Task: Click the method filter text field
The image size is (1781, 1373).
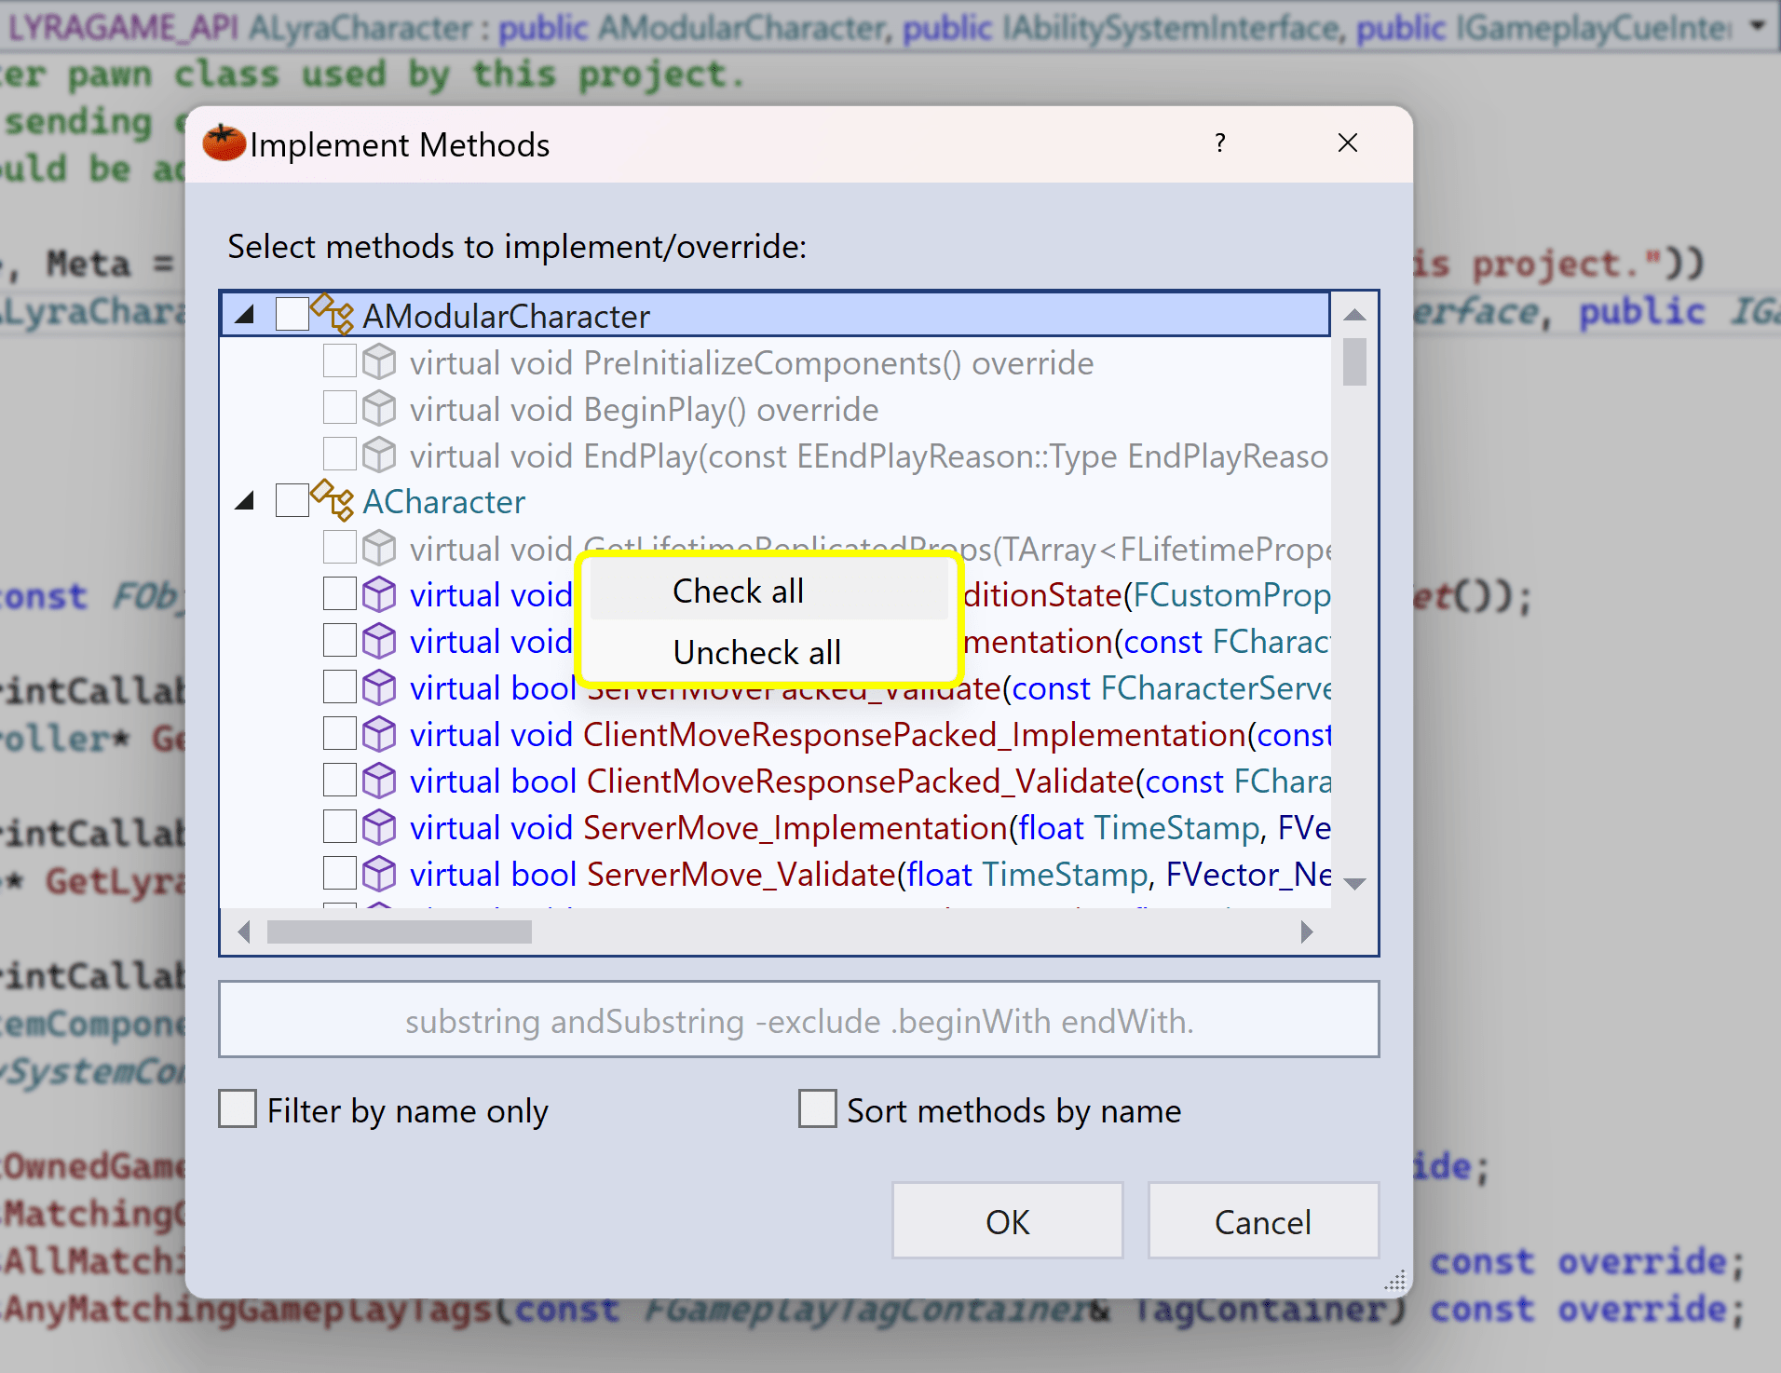Action: (798, 1021)
